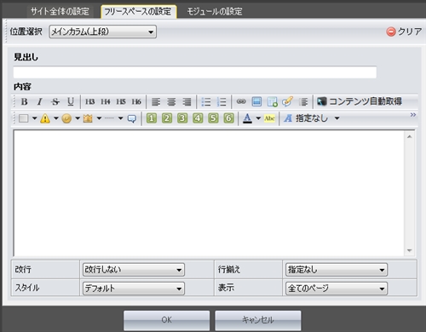Click the クリア button

[404, 31]
